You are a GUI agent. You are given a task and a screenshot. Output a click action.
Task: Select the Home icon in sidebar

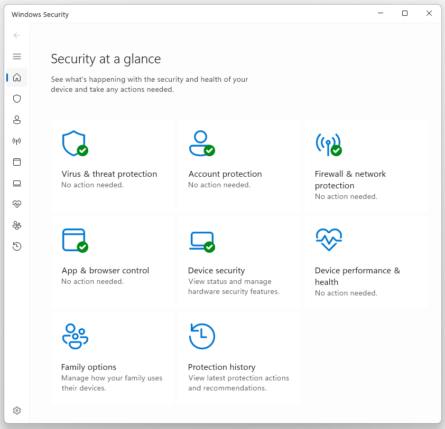click(x=17, y=78)
